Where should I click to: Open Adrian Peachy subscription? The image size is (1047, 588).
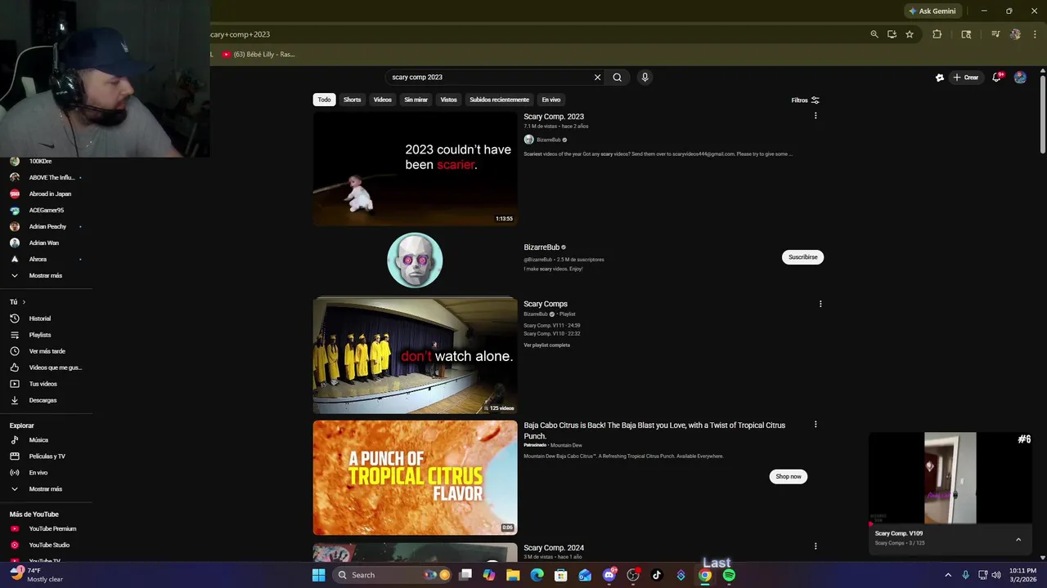point(46,226)
